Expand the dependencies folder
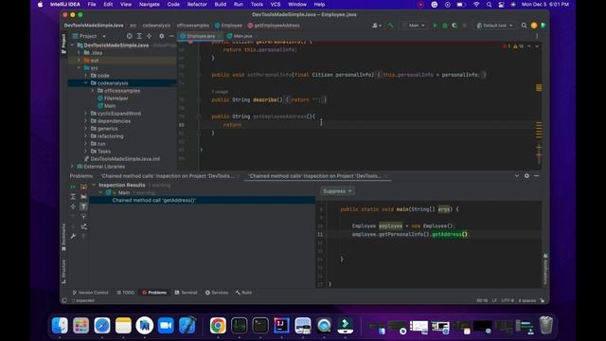The width and height of the screenshot is (606, 341). [86, 121]
